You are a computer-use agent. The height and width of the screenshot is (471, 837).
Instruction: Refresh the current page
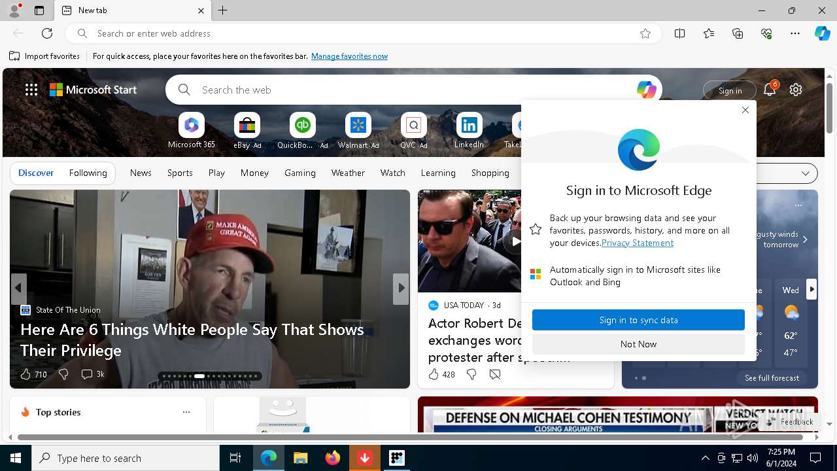point(47,33)
